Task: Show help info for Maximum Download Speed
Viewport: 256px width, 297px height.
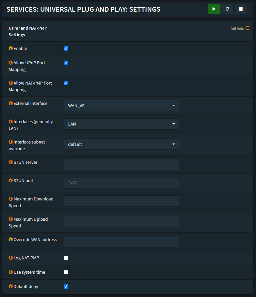Action: pyautogui.click(x=11, y=199)
